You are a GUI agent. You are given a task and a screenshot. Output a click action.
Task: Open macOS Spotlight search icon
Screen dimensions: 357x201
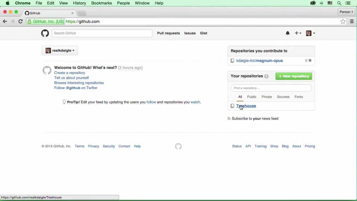[339, 3]
